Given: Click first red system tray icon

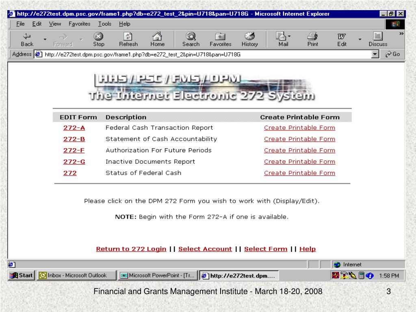Looking at the screenshot, I should click(335, 276).
